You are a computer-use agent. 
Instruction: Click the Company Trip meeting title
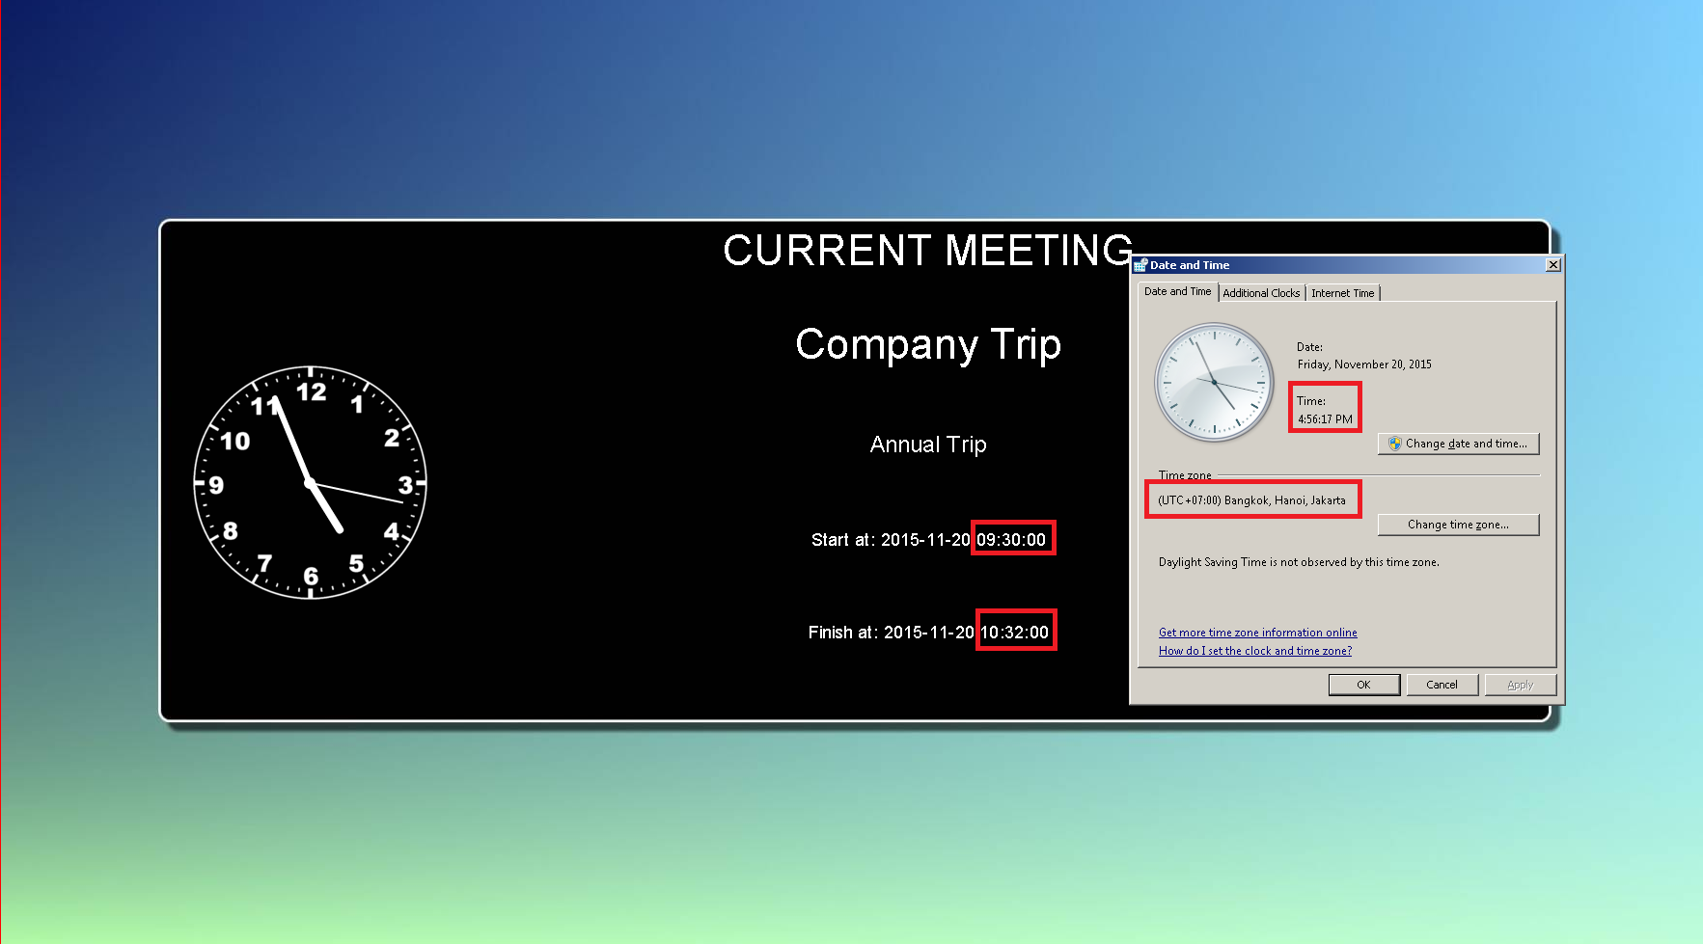pyautogui.click(x=927, y=344)
